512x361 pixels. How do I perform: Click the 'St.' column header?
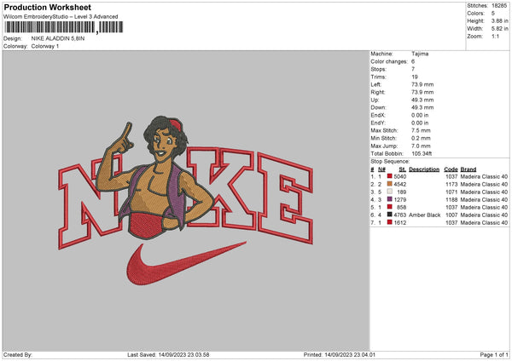[x=402, y=169]
